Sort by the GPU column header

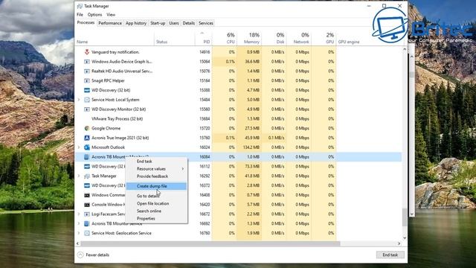click(x=324, y=38)
